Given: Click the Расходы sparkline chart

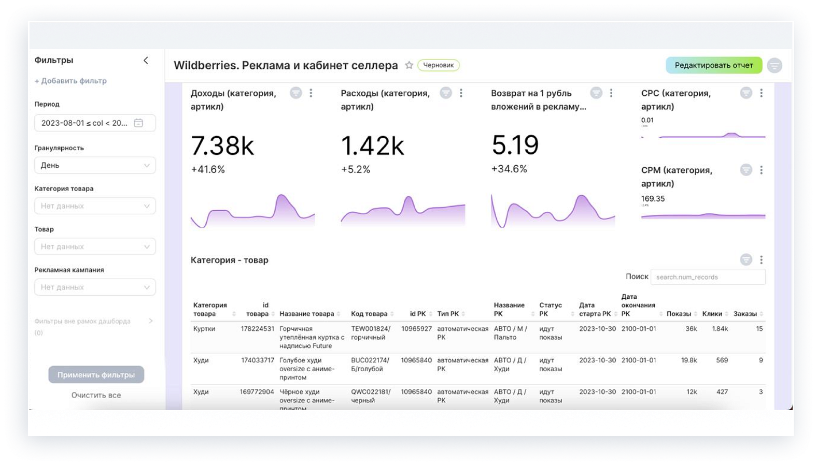Looking at the screenshot, I should pos(403,211).
